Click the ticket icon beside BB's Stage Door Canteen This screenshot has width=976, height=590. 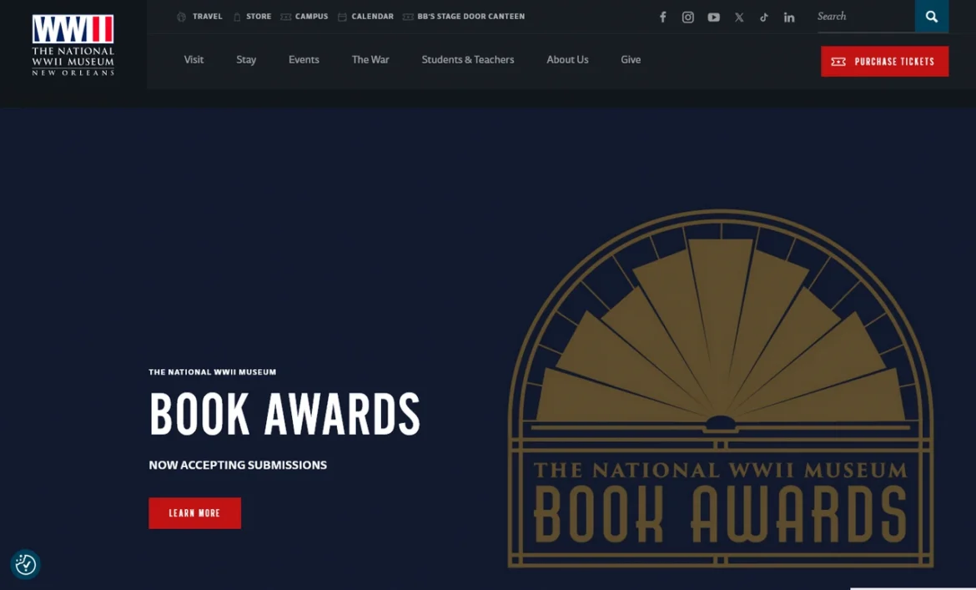(x=408, y=17)
